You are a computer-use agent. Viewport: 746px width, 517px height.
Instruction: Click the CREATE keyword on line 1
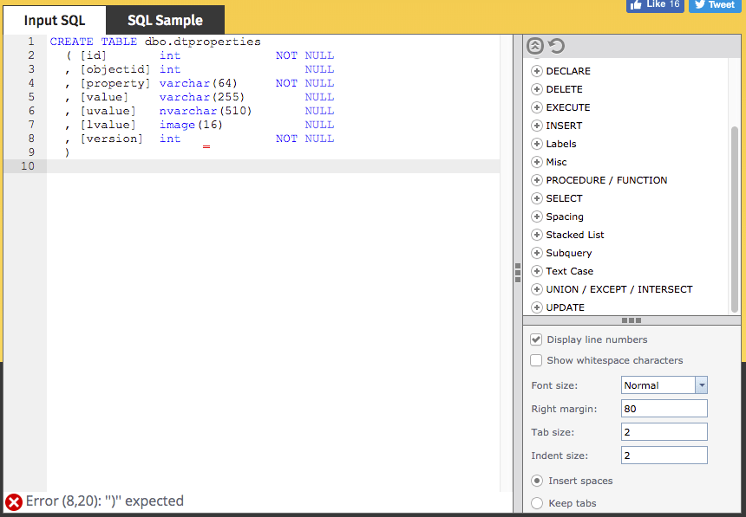(71, 42)
